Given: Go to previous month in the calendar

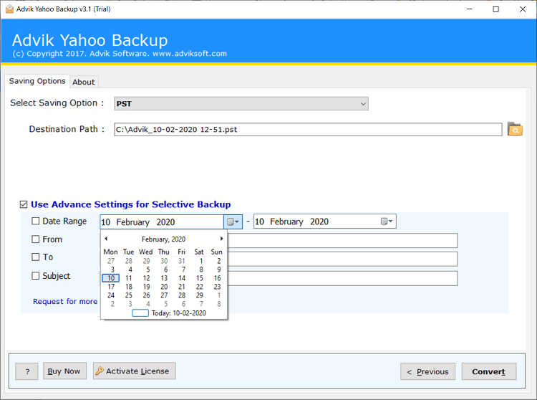Looking at the screenshot, I should 106,239.
